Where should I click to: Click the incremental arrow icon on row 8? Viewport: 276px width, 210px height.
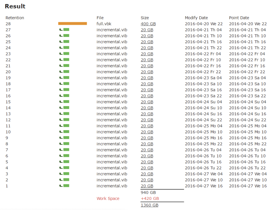pos(60,144)
